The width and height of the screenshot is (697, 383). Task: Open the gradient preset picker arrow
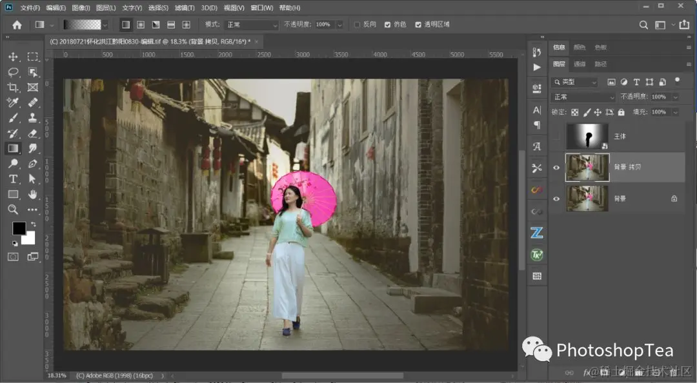(105, 25)
